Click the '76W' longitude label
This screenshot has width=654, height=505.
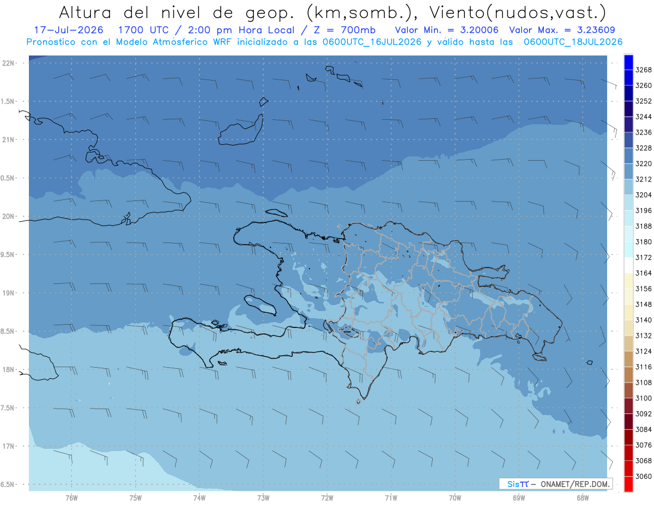click(71, 497)
